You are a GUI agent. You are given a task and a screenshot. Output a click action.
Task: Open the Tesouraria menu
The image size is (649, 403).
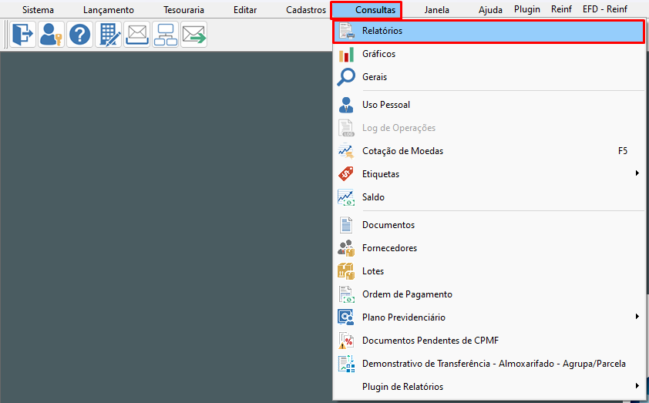[x=183, y=10]
